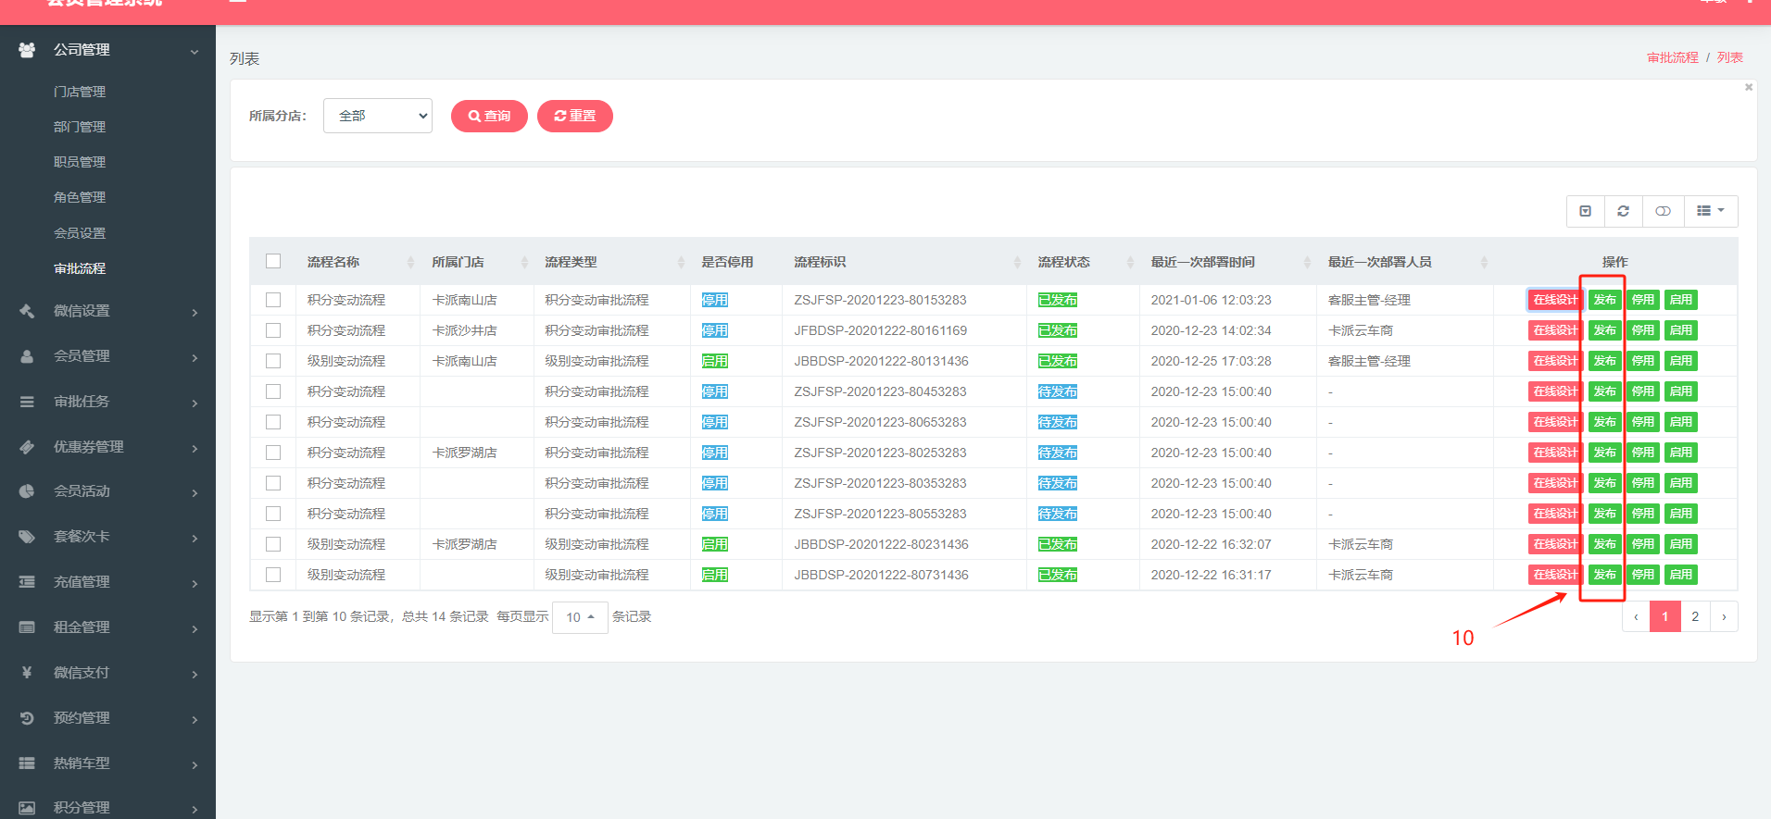
Task: Click the 查询 search button
Action: pos(489,116)
